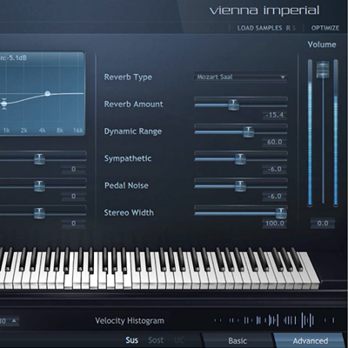Toggle the Sus pedal indicator

click(x=131, y=340)
